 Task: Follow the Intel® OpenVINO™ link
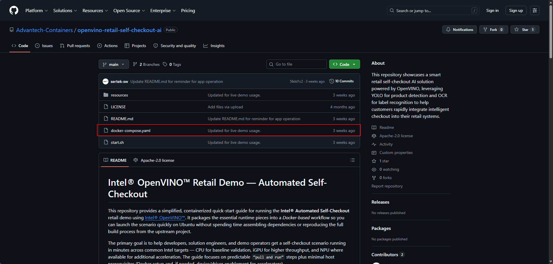[165, 217]
